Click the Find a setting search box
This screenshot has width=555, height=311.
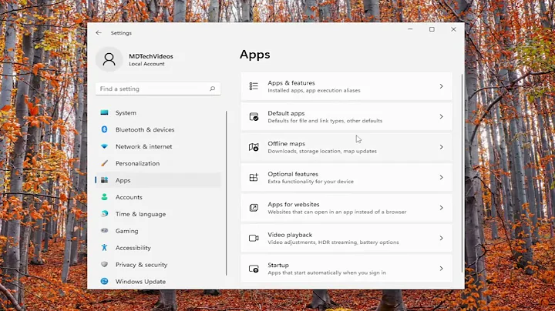point(158,89)
